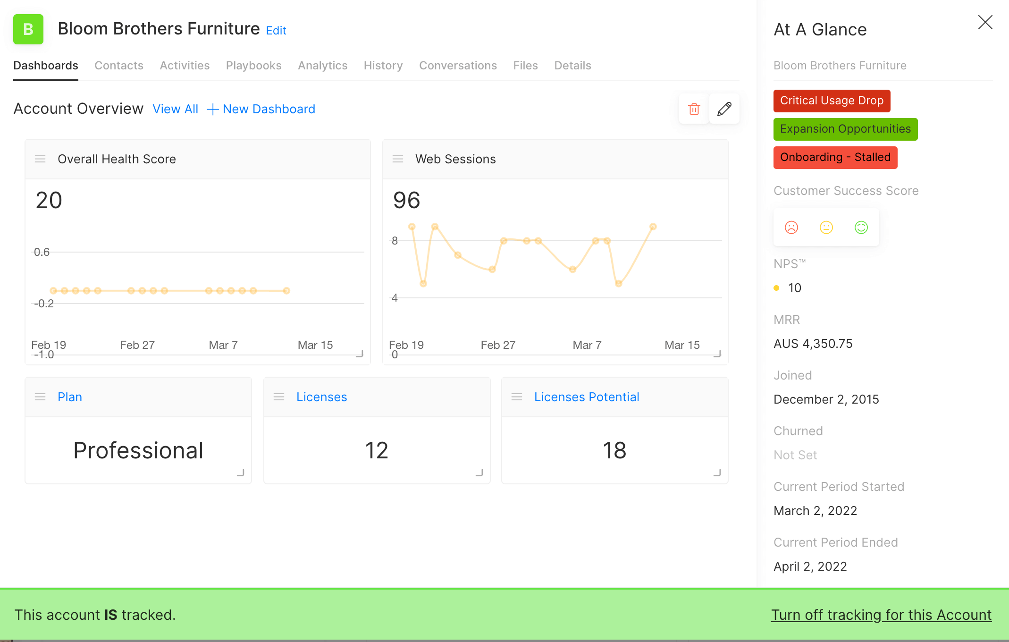Viewport: 1009px width, 642px height.
Task: Click the yellow NPS indicator dot
Action: (776, 287)
